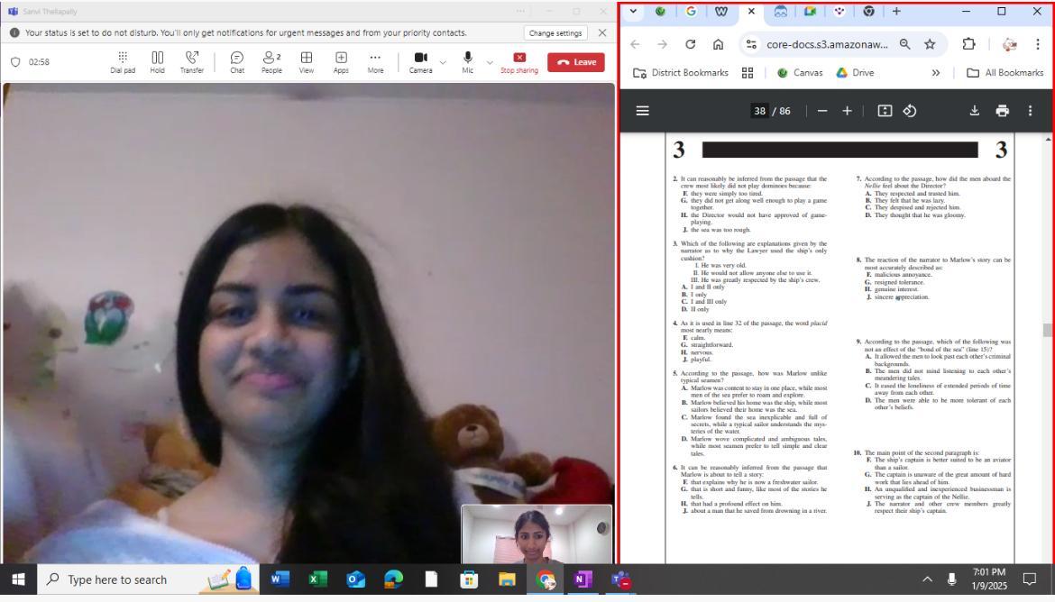Screen dimensions: 1055x602
Task: Switch to the tab with glasses face icon
Action: tap(781, 12)
